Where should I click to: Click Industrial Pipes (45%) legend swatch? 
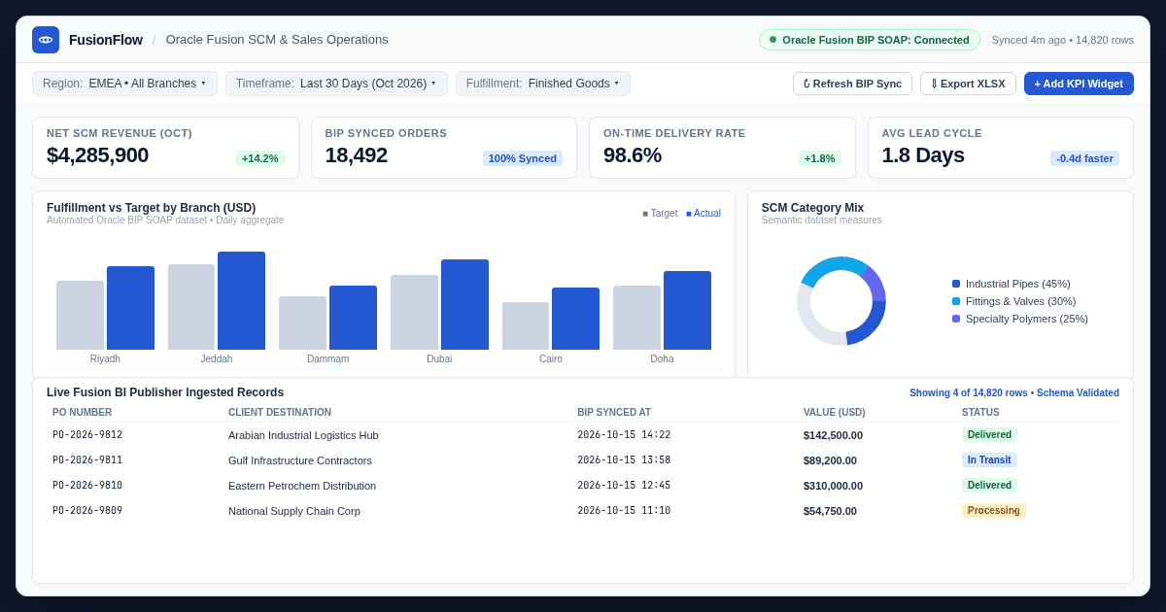point(956,284)
